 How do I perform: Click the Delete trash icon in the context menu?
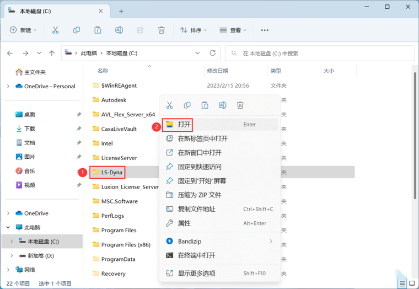(x=240, y=105)
